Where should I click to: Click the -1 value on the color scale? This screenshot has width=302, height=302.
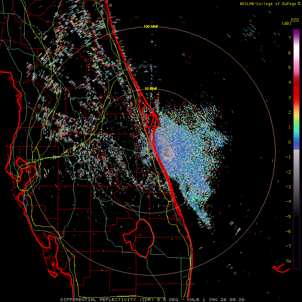click(x=288, y=157)
